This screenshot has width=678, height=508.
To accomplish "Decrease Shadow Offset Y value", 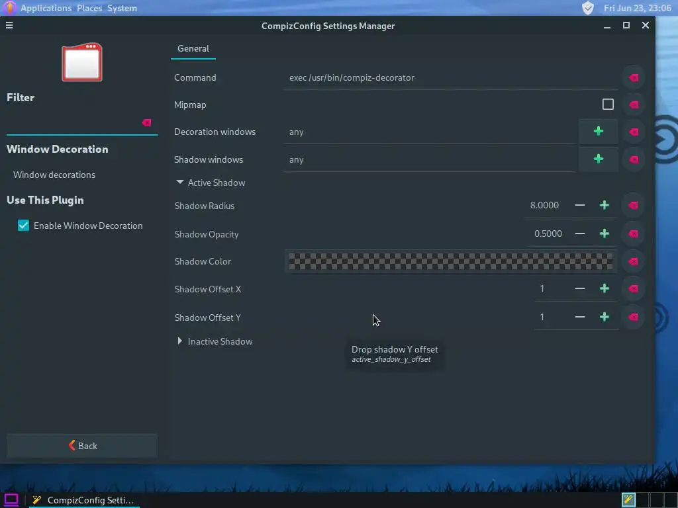I will coord(580,317).
